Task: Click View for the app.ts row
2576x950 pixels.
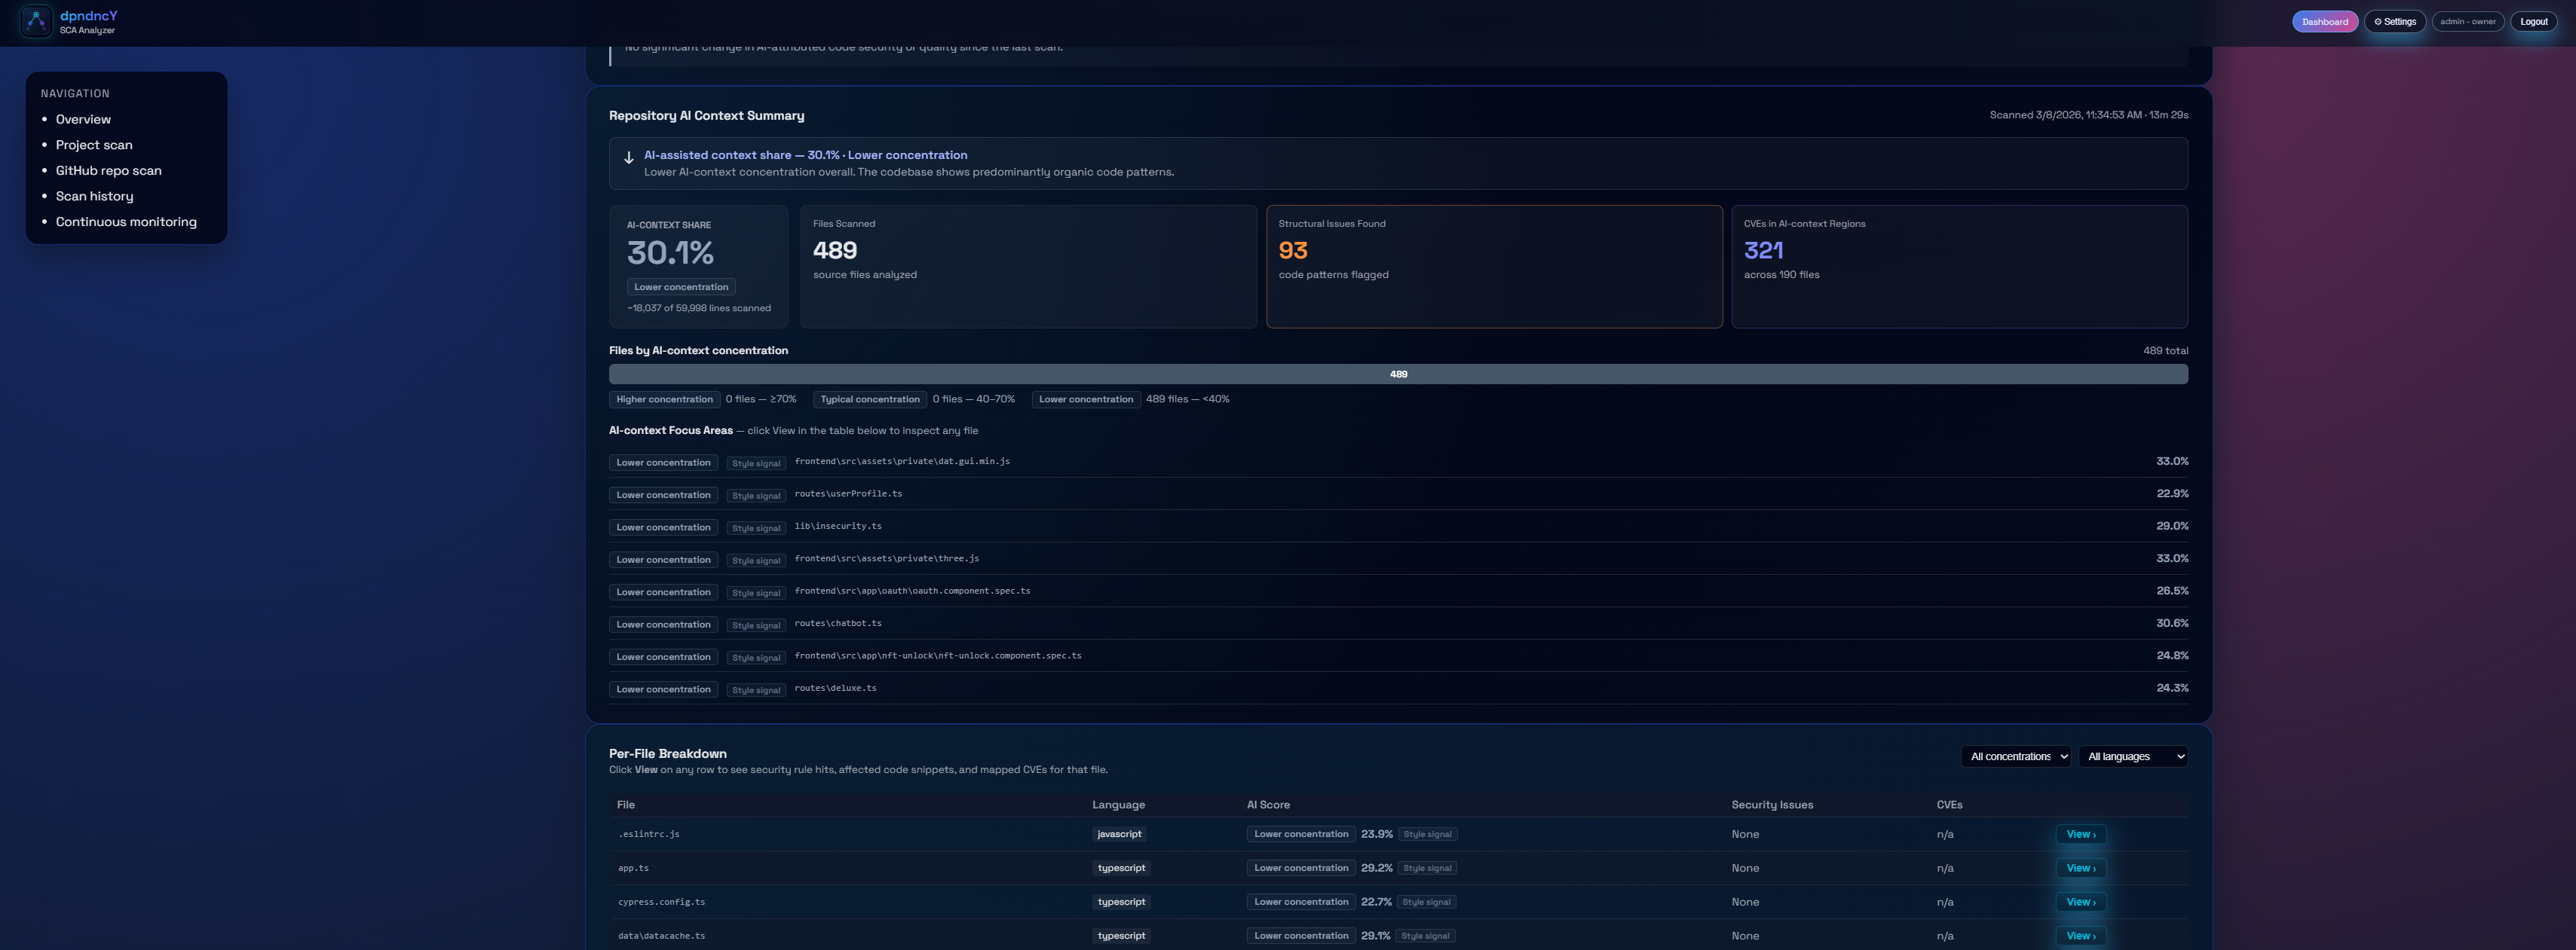Action: pos(2080,868)
